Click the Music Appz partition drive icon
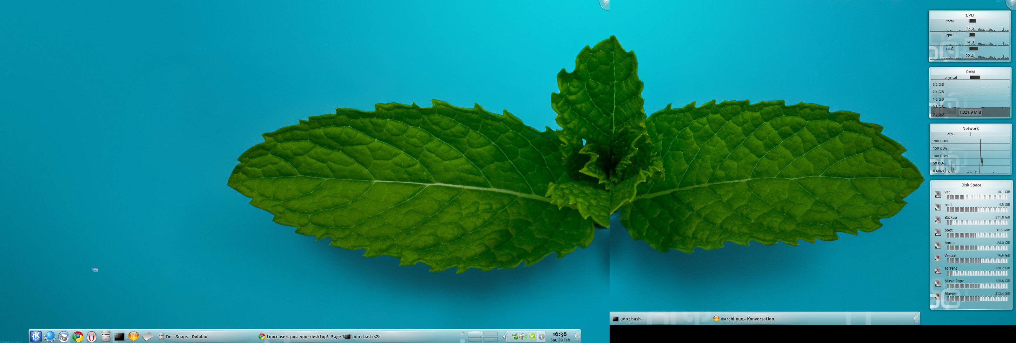This screenshot has width=1016, height=343. [x=938, y=283]
